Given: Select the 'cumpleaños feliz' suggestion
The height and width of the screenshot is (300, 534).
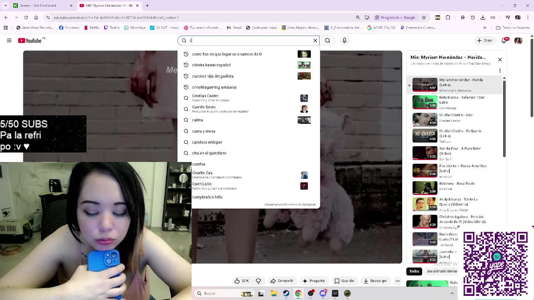Looking at the screenshot, I should (248, 197).
